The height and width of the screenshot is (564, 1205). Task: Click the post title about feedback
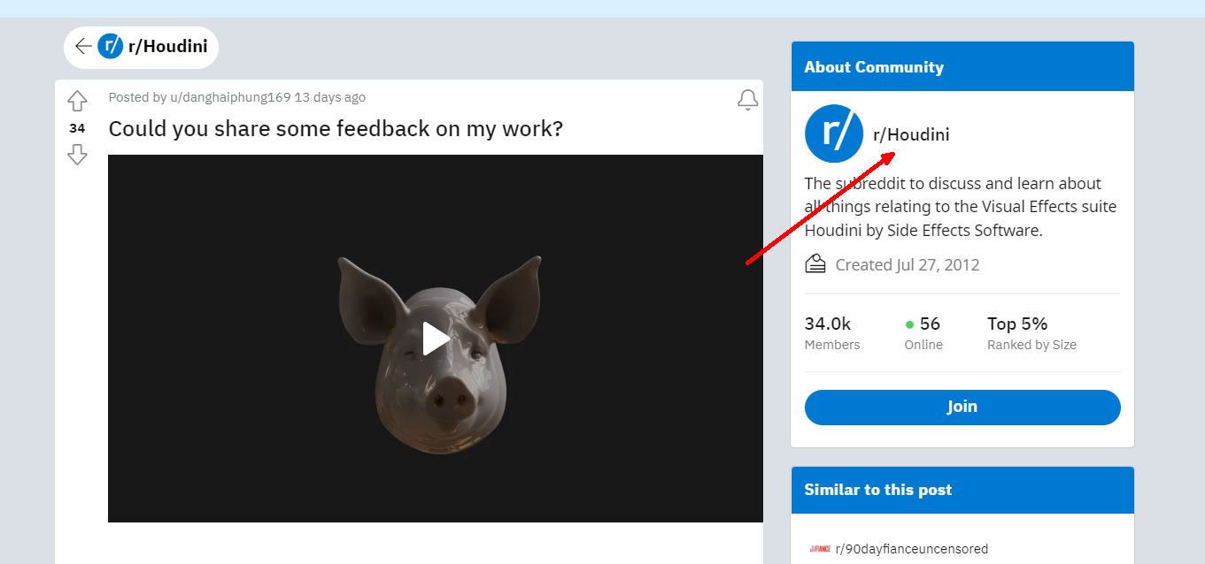(x=336, y=129)
